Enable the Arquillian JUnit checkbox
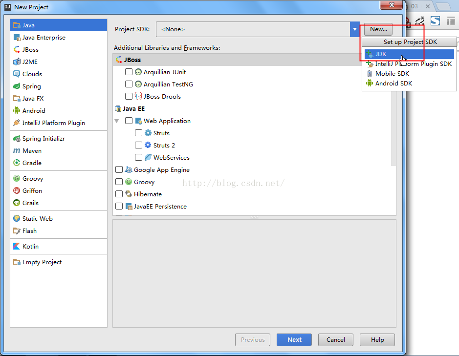The image size is (459, 356). tap(129, 72)
